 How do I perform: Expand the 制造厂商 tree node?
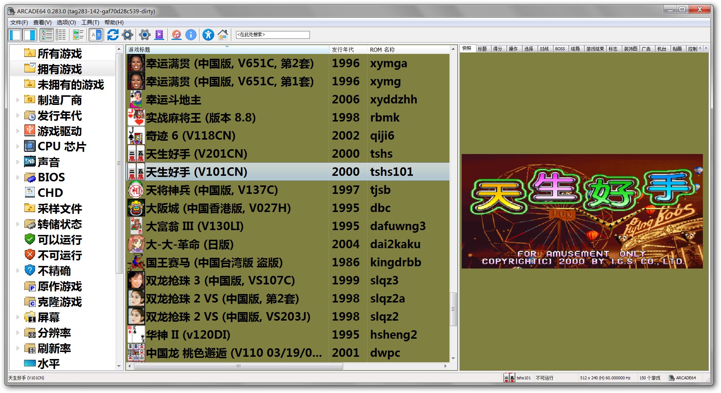pyautogui.click(x=17, y=100)
